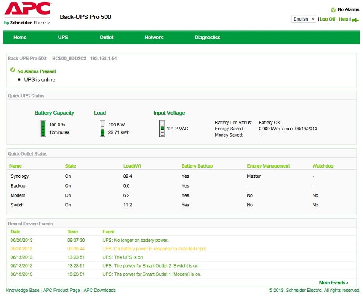Click the 89.4 load value
This screenshot has width=363, height=300.
(x=128, y=176)
